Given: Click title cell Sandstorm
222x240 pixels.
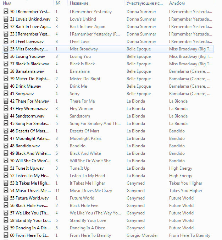Looking at the screenshot, I should (80, 116).
